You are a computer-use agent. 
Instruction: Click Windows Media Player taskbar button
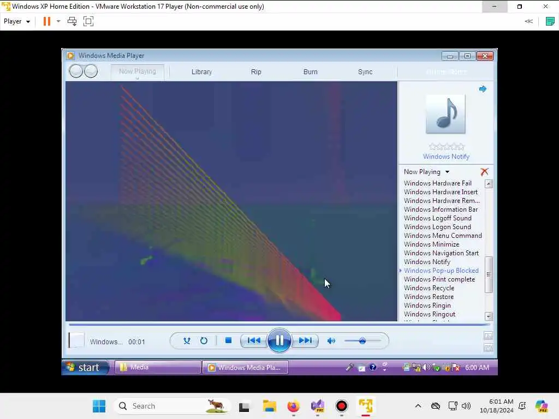pos(245,367)
